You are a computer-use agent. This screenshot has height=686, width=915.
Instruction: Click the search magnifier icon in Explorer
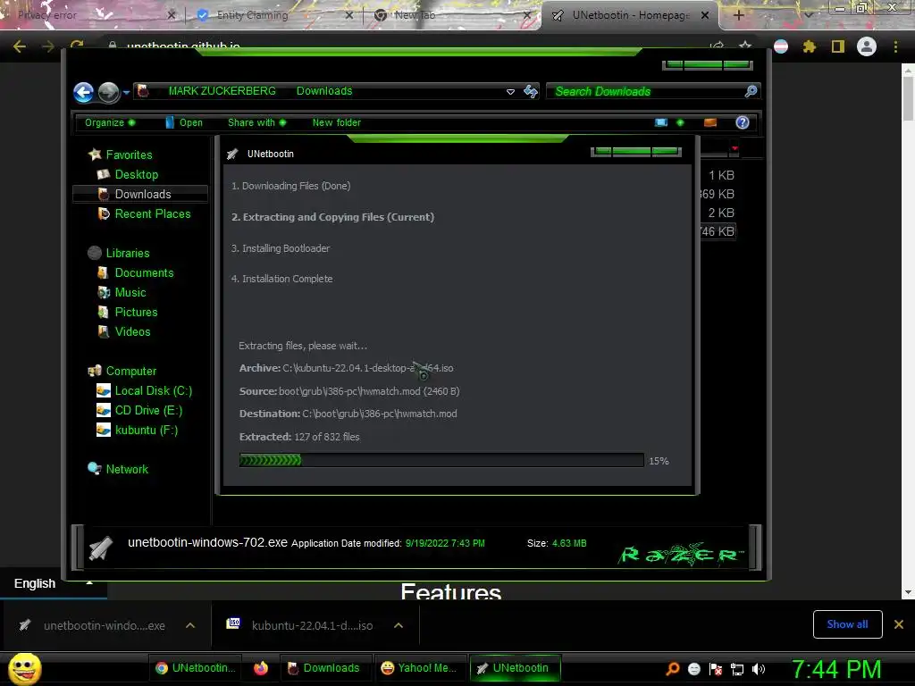(x=751, y=91)
